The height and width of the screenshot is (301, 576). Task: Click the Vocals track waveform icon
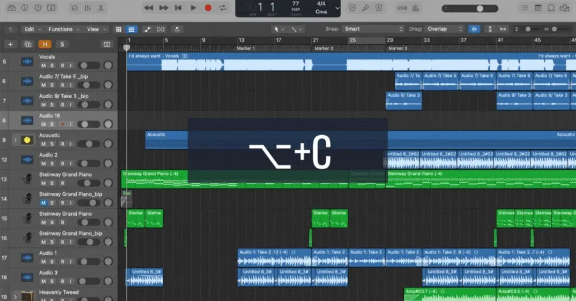click(x=27, y=61)
